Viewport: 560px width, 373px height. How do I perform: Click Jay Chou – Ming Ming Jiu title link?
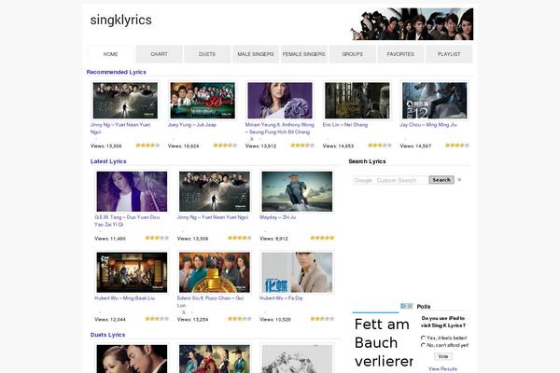click(x=428, y=125)
